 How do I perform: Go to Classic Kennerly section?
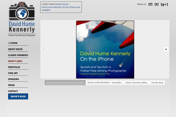(x=18, y=55)
